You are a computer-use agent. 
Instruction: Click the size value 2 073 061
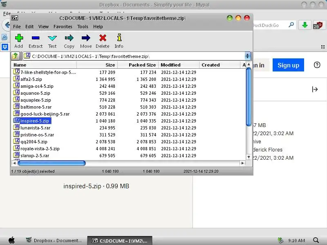pos(105,114)
